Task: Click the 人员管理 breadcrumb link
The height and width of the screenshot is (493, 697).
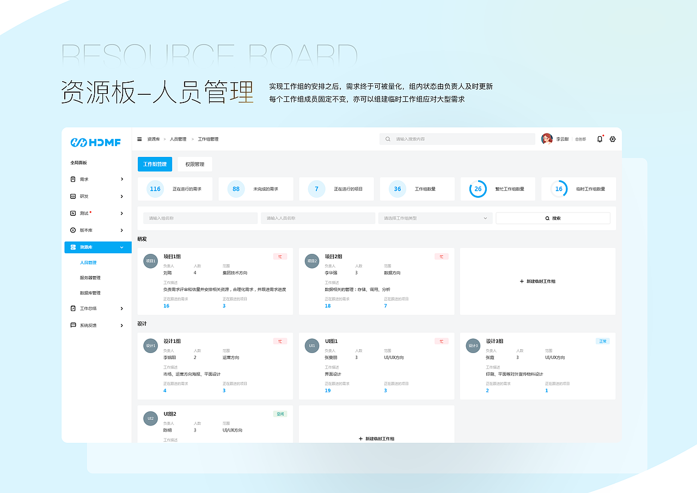Action: 178,139
